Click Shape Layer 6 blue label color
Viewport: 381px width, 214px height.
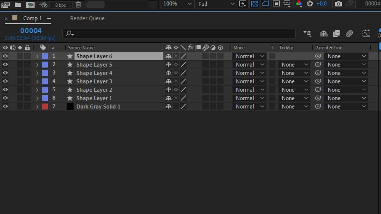pyautogui.click(x=45, y=56)
